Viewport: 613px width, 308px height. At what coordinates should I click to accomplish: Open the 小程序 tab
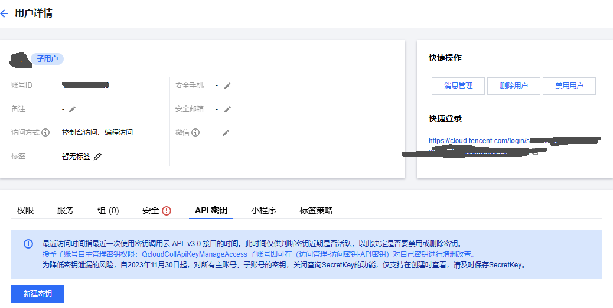point(263,210)
